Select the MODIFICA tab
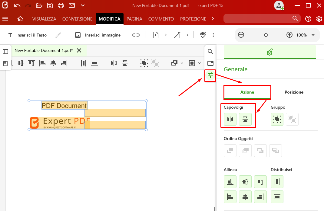 click(x=110, y=19)
